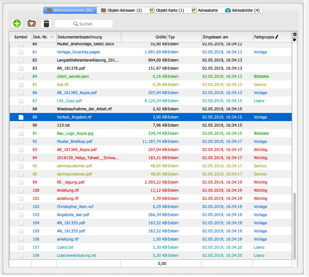The width and height of the screenshot is (309, 277).
Task: Click Service color group in row 85
Action: (x=260, y=85)
